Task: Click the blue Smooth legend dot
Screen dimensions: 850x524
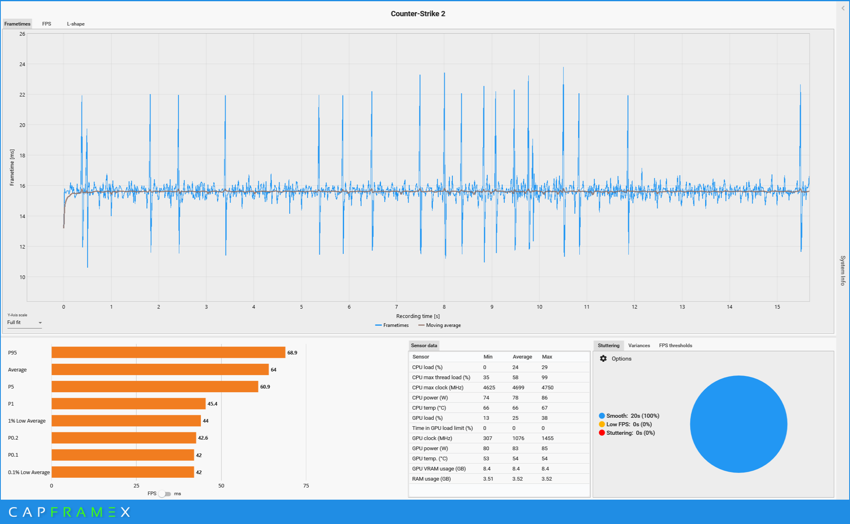Action: [x=602, y=416]
